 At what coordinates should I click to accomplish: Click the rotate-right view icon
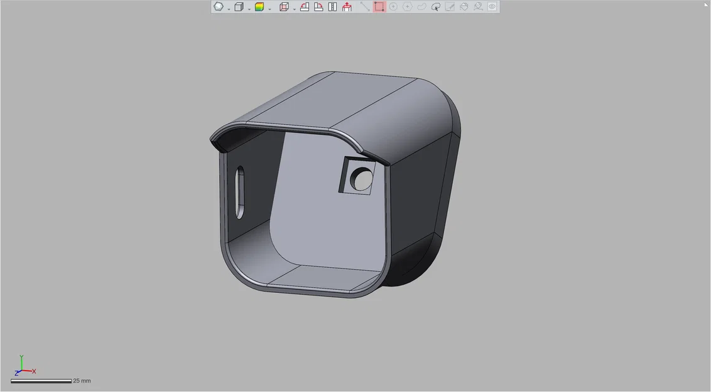point(319,7)
